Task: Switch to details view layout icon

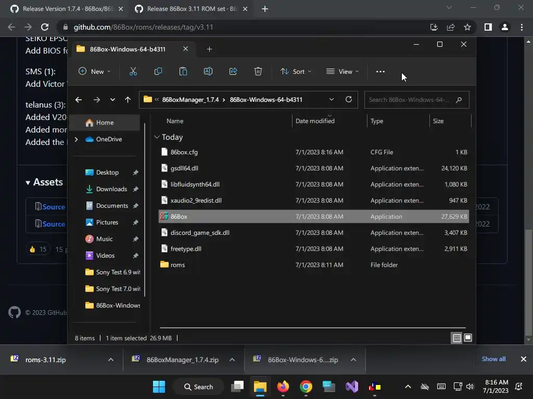Action: pyautogui.click(x=456, y=338)
